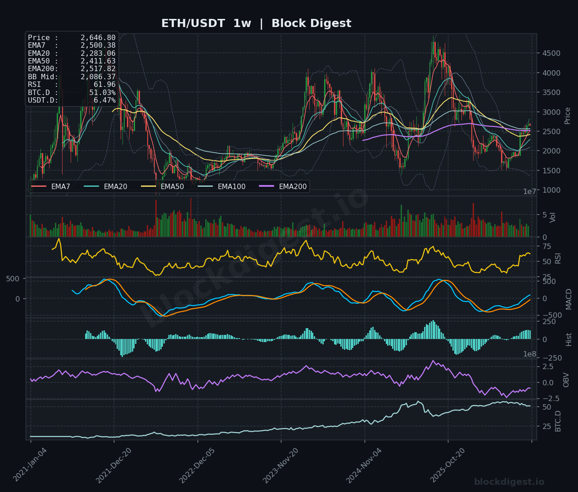Click the 2021-Dec-20 date label
Screen dimensions: 578x492
[x=113, y=465]
